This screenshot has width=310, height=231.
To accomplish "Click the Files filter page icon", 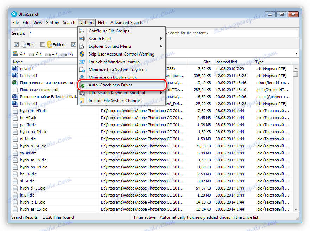I will tap(24, 45).
